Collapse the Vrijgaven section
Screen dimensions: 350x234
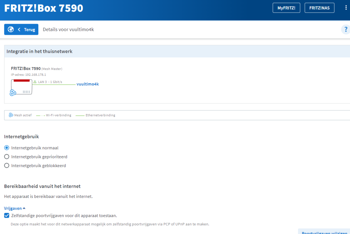point(15,208)
